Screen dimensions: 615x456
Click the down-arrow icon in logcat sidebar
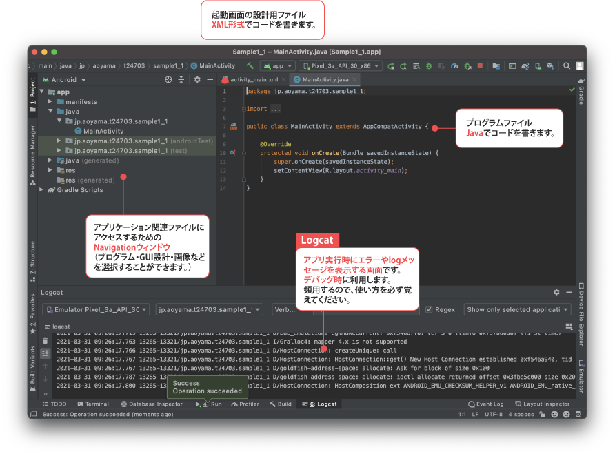[x=46, y=379]
